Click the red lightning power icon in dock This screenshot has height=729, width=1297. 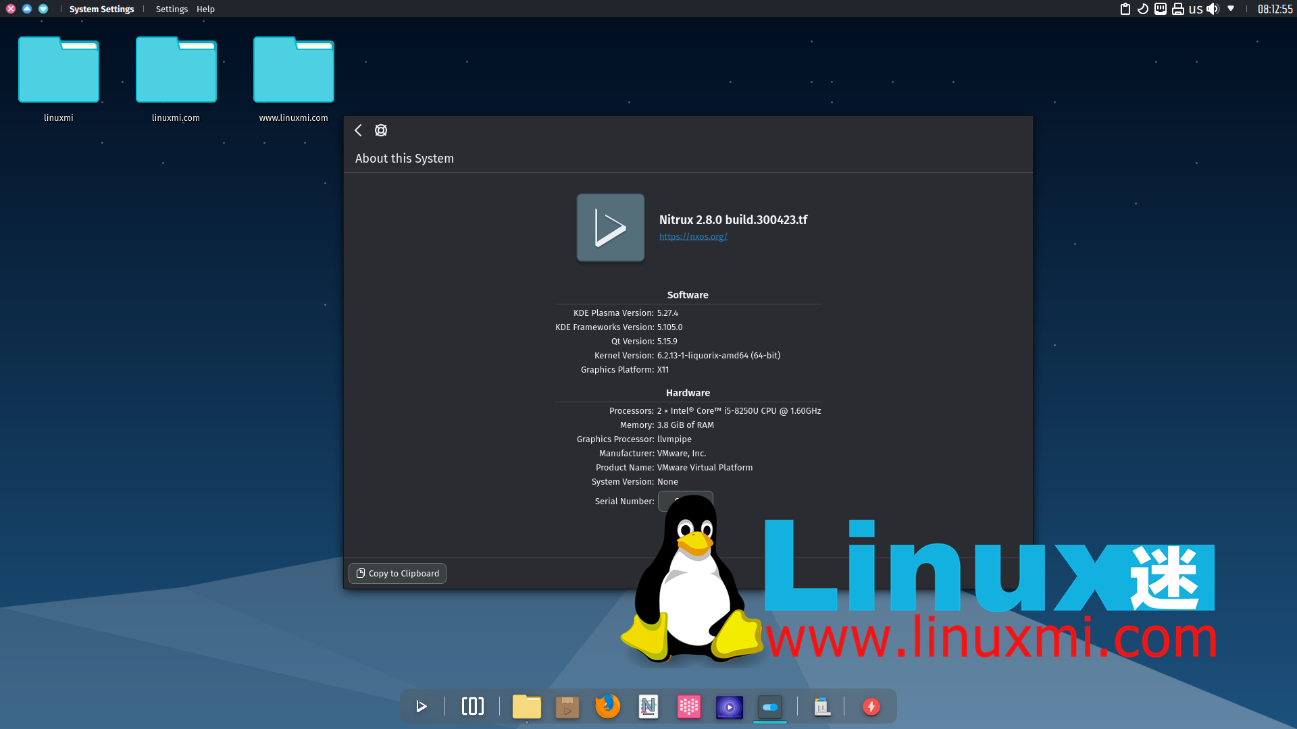(x=871, y=707)
